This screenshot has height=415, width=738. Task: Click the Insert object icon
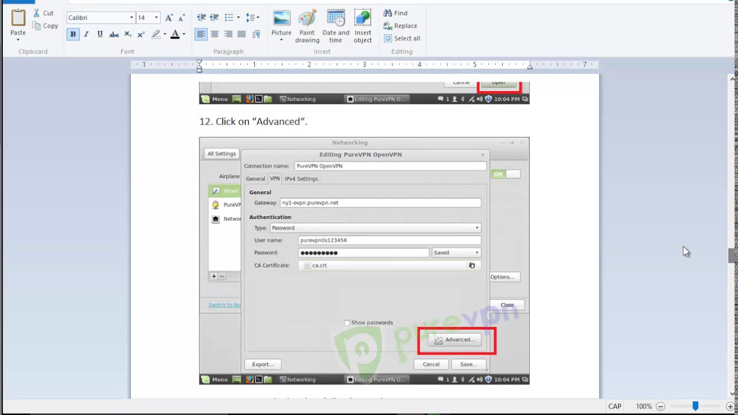(363, 18)
